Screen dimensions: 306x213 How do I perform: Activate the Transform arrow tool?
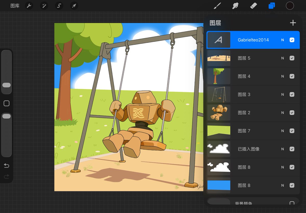click(x=74, y=6)
